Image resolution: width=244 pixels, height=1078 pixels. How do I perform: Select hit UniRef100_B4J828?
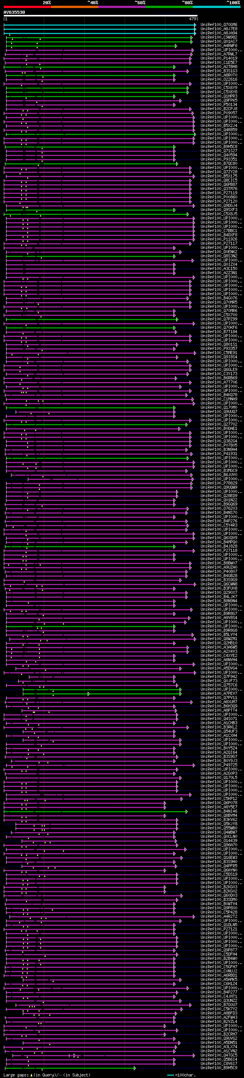pyautogui.click(x=219, y=546)
